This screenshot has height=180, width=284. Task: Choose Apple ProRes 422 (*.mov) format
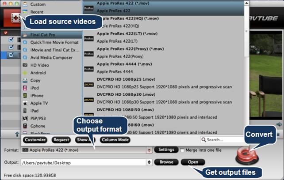[x=164, y=7]
